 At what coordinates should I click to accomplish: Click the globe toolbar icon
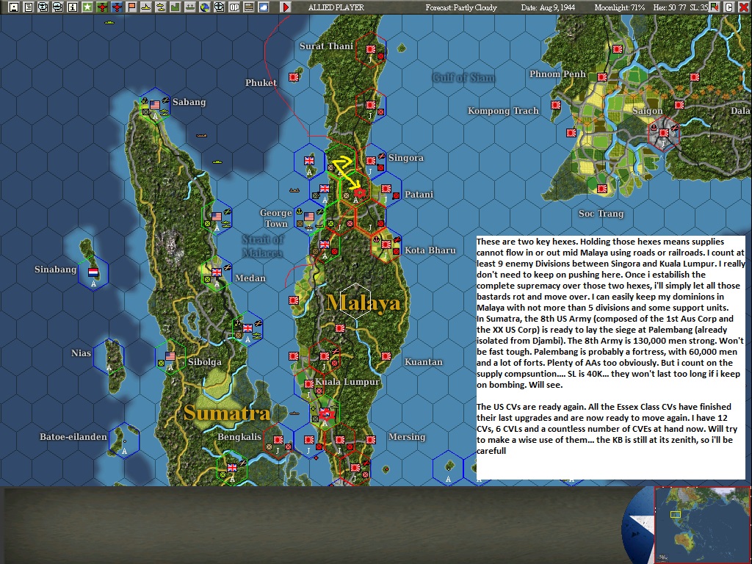click(x=205, y=7)
